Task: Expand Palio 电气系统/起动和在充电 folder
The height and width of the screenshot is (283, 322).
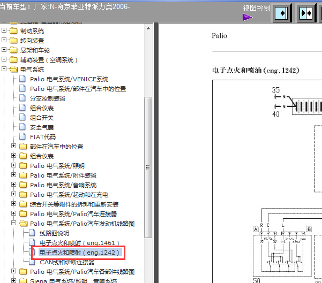Action: tap(13, 194)
